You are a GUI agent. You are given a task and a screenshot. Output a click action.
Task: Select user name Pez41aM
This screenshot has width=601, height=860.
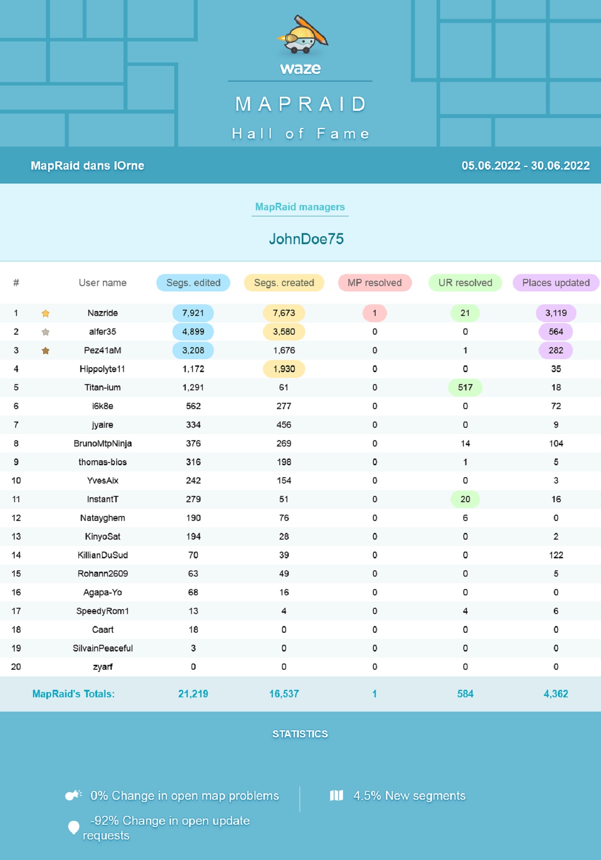tap(102, 350)
